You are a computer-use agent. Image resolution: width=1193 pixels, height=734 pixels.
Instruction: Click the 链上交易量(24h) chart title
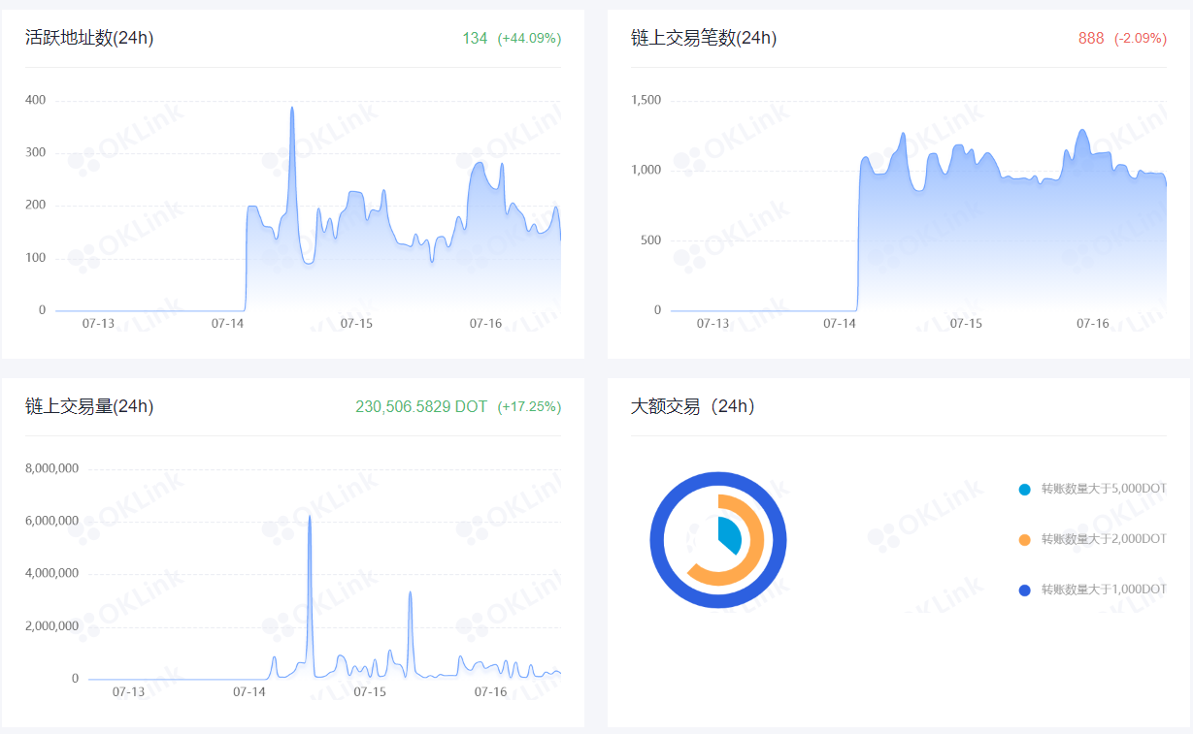pyautogui.click(x=89, y=406)
